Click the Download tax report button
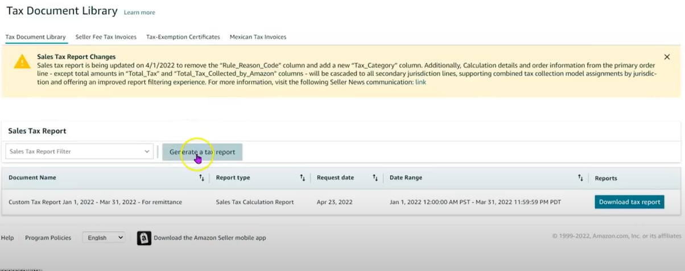Image resolution: width=685 pixels, height=271 pixels. (x=629, y=202)
